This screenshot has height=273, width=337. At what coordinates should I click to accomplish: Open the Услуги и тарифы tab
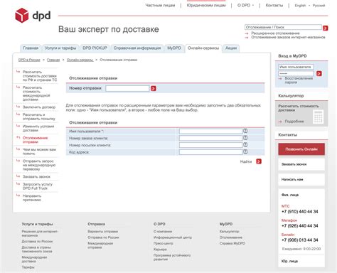tap(60, 48)
